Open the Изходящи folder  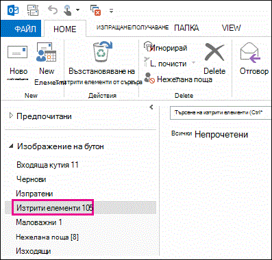pyautogui.click(x=34, y=251)
